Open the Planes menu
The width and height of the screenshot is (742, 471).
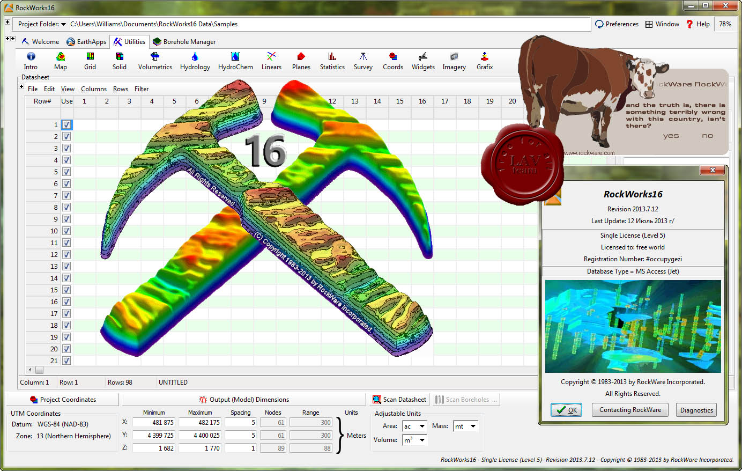tap(301, 61)
